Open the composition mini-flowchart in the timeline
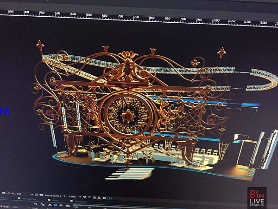The image size is (278, 209). tap(36, 204)
